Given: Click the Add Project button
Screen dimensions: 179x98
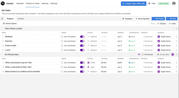Looking at the screenshot, I should tap(158, 19).
